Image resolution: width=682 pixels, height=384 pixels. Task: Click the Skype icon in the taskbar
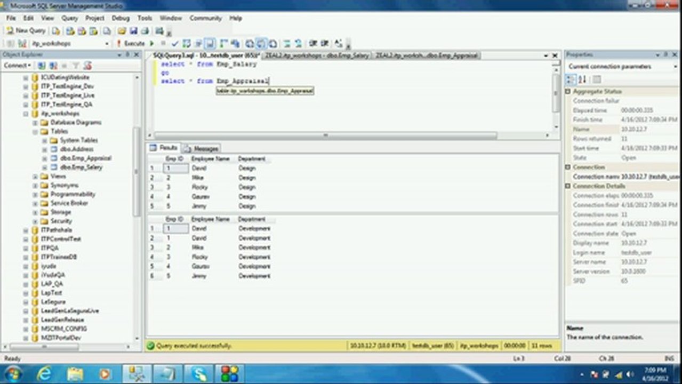click(x=199, y=373)
